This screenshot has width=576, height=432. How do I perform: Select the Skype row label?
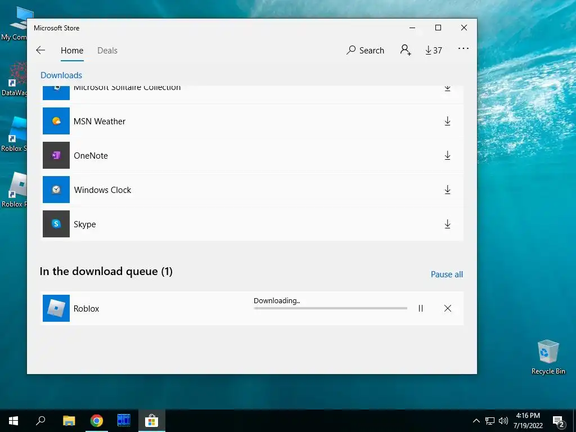pyautogui.click(x=85, y=224)
